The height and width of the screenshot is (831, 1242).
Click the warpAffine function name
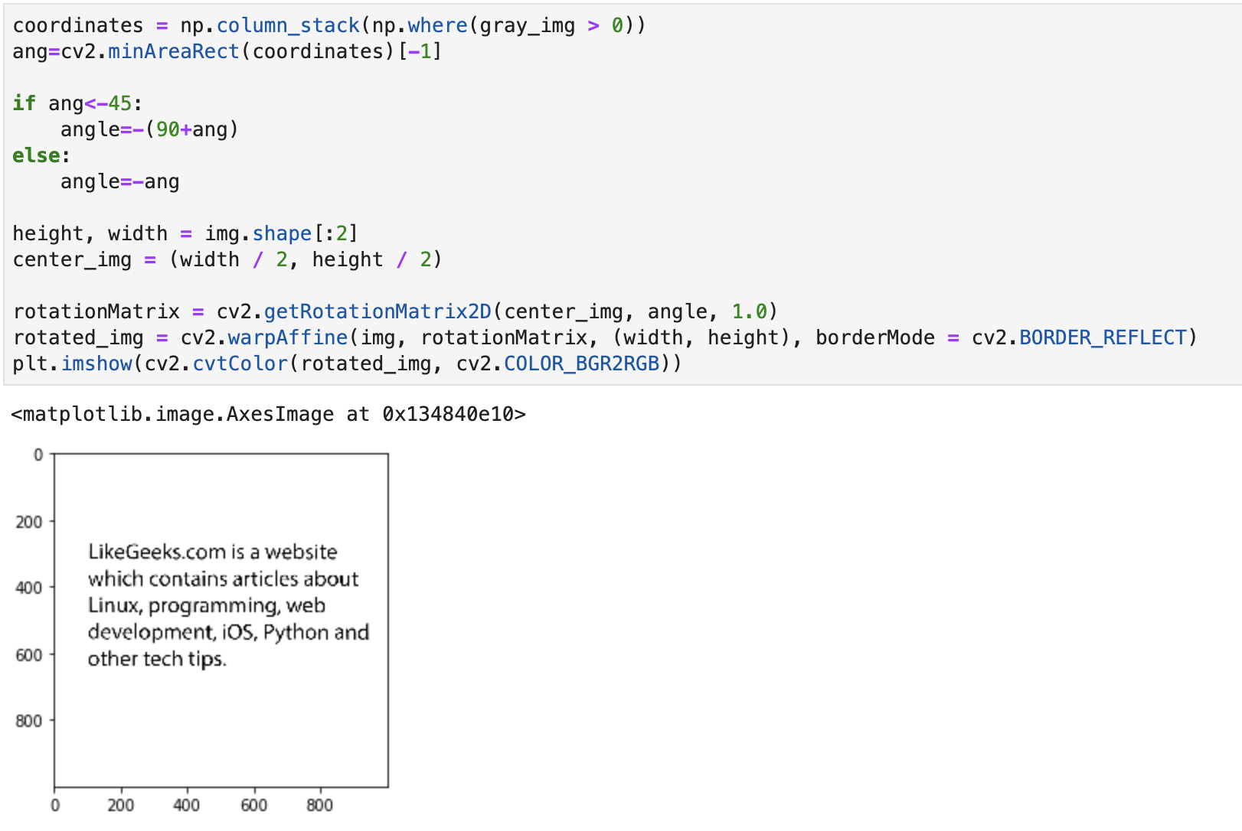(288, 337)
